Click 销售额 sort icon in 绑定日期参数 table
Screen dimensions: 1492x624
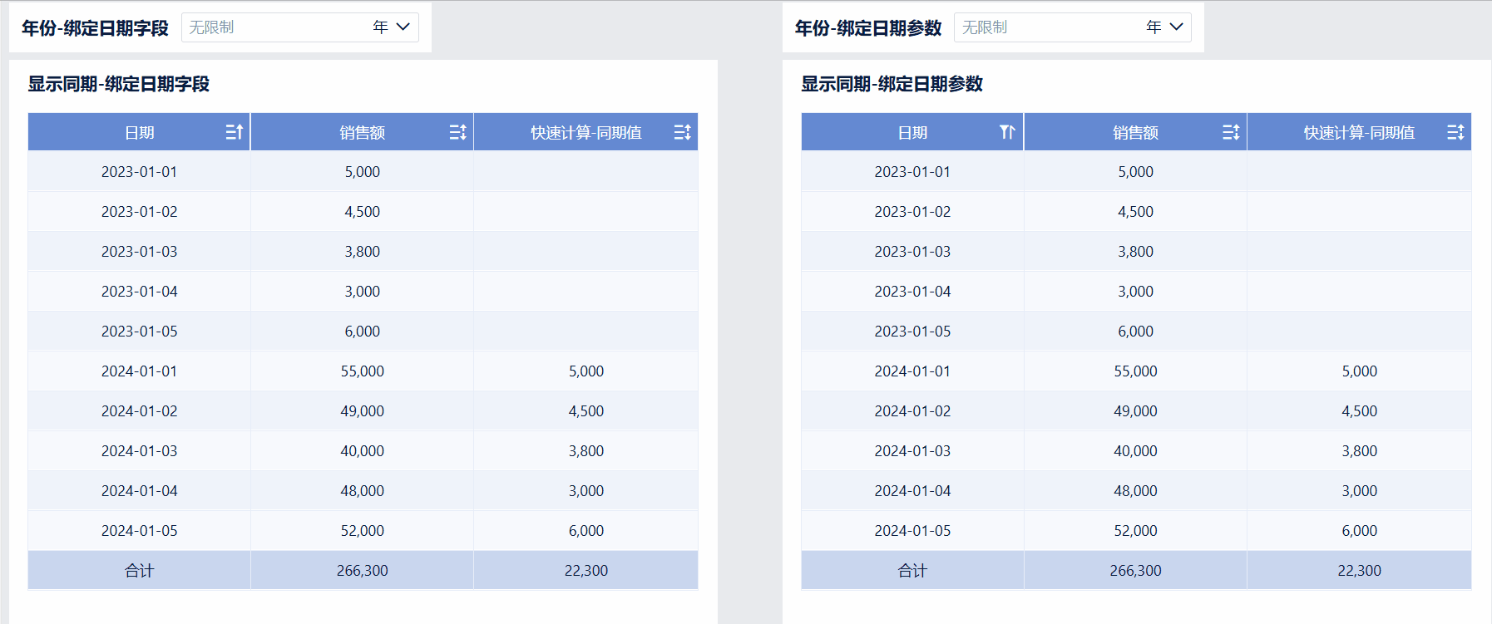1232,132
